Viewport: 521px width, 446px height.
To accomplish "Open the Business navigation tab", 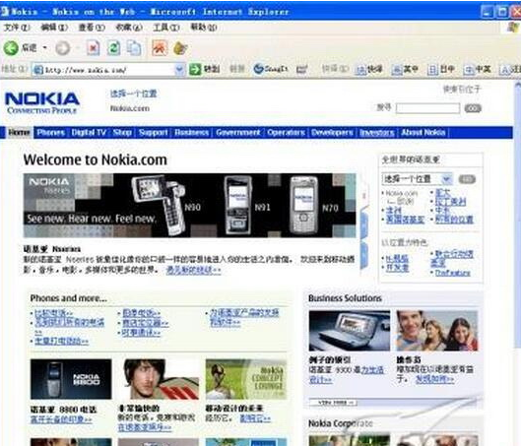I will click(x=192, y=133).
